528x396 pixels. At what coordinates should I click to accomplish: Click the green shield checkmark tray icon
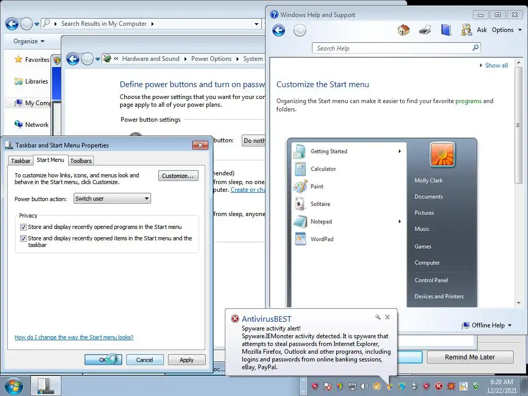[476, 386]
